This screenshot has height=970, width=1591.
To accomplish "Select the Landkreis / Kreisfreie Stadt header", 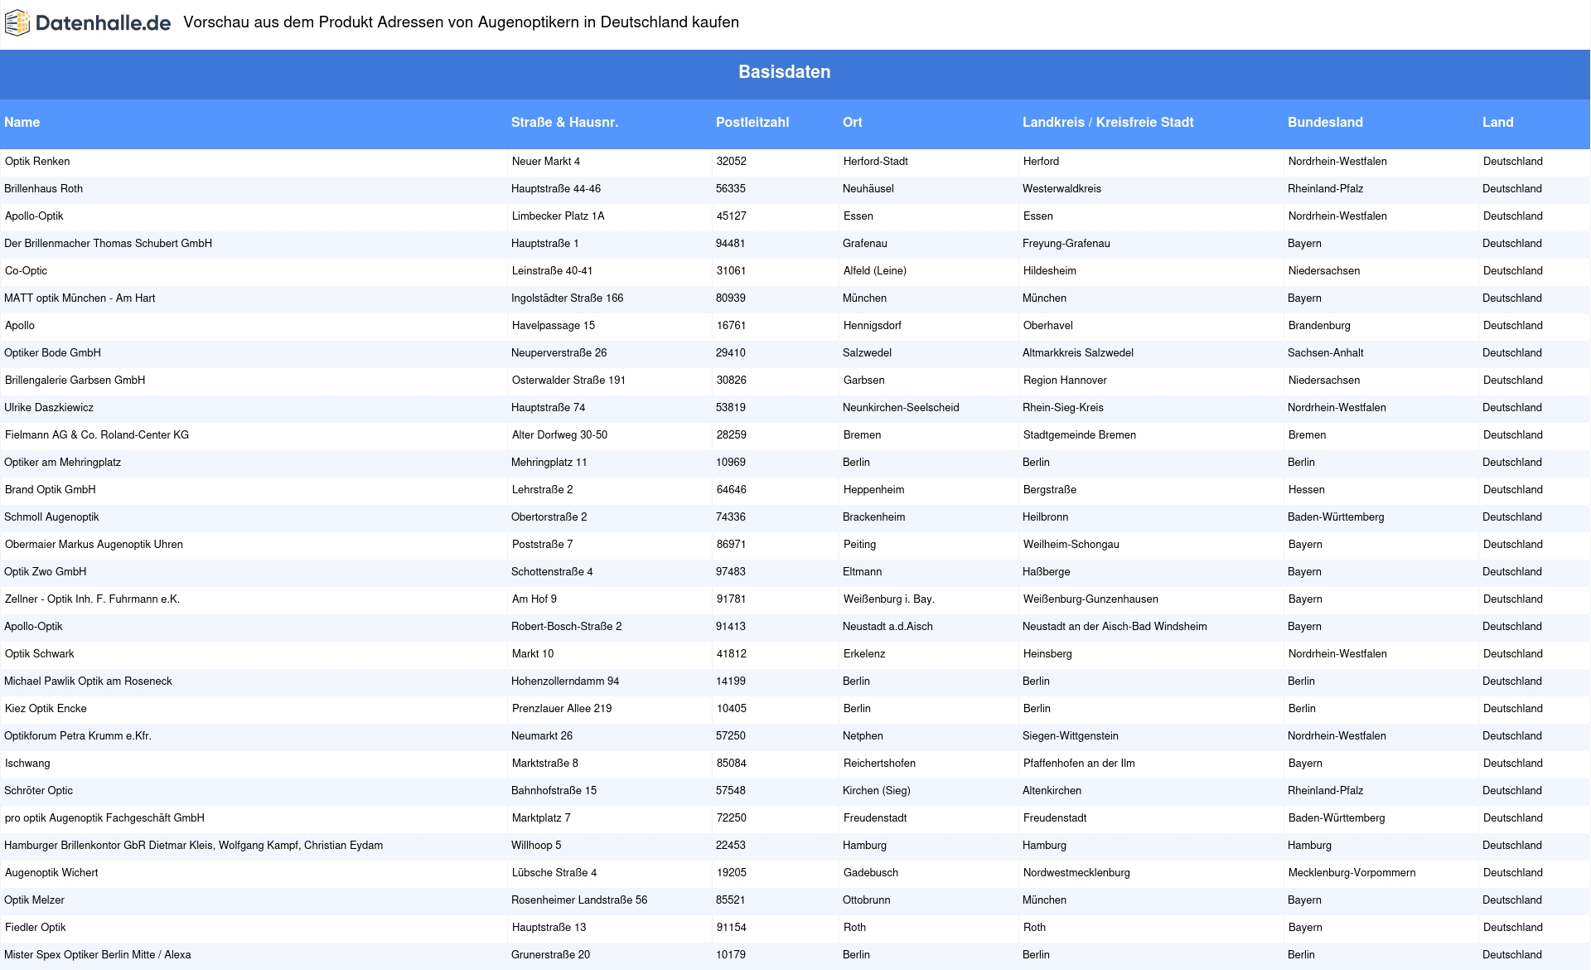I will tap(1107, 122).
